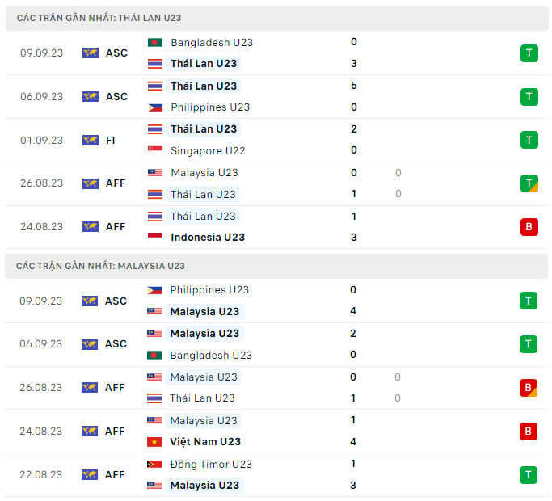552x501 pixels.
Task: Click league icon of 01.09.23 FI match
Action: [x=90, y=140]
